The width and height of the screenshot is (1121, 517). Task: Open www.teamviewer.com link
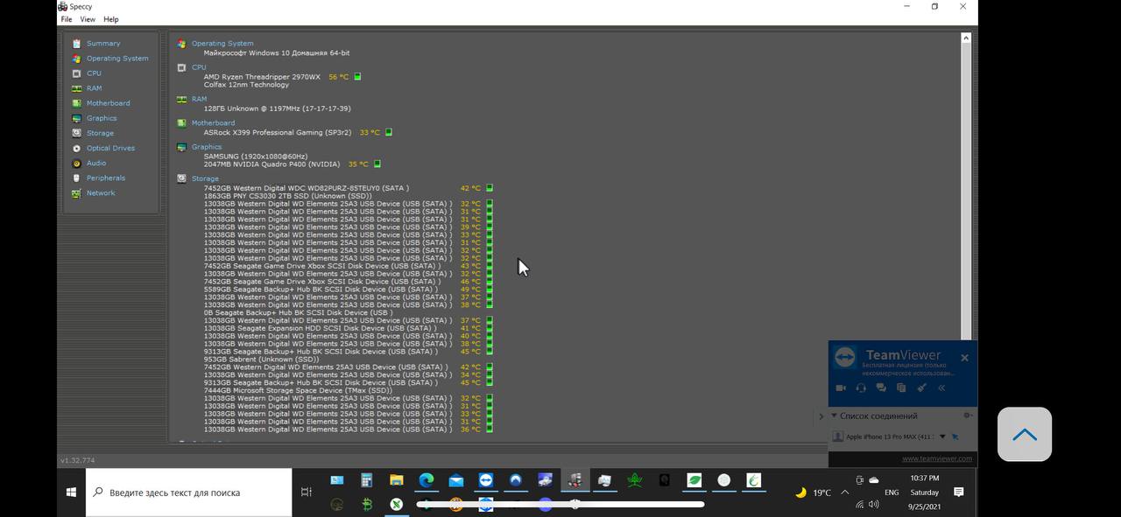point(937,458)
